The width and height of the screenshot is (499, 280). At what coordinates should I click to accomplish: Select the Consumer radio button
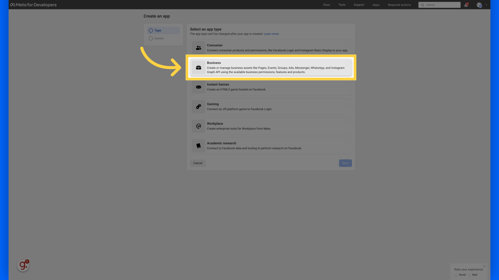[x=347, y=44]
